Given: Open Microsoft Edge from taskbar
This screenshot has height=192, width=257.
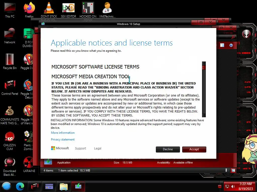Looking at the screenshot, I should tap(20, 186).
